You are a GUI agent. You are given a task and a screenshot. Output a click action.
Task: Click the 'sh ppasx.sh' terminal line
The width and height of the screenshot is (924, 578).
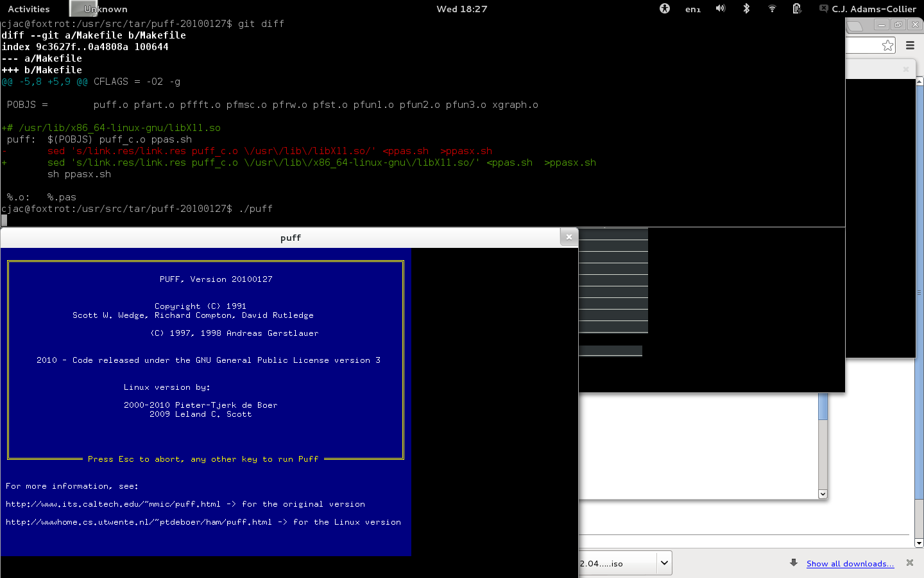click(79, 174)
